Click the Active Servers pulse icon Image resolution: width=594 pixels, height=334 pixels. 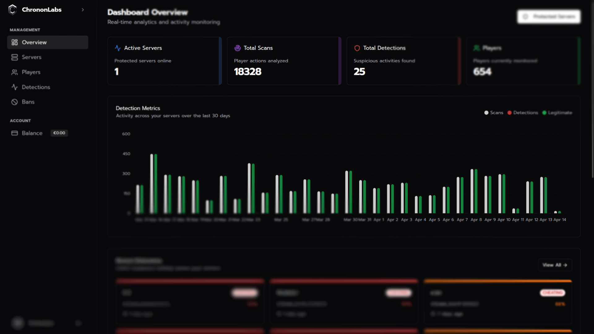pyautogui.click(x=118, y=48)
